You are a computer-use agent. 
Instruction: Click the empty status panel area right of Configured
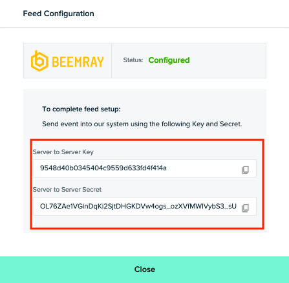coord(228,60)
